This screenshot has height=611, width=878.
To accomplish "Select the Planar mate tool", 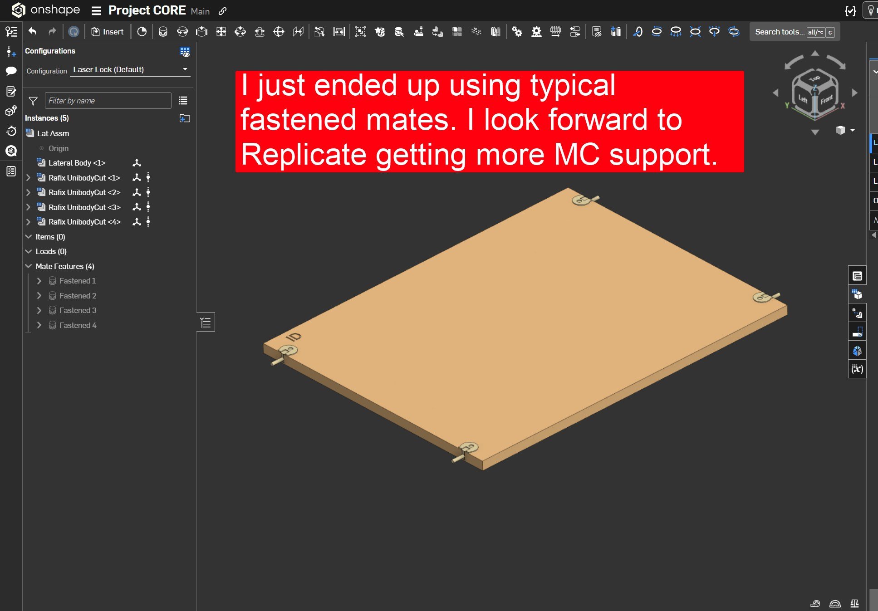I will click(x=221, y=32).
